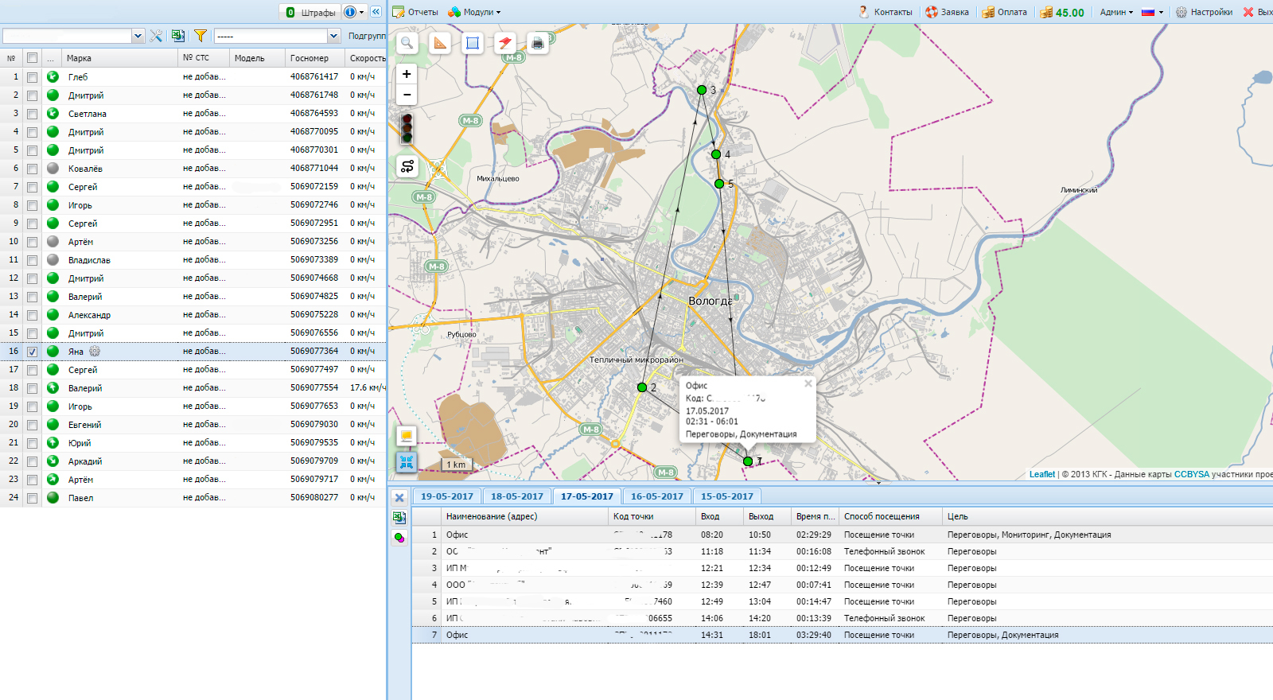This screenshot has width=1273, height=700.
Task: Toggle the select-all checkbox in table header
Action: point(32,57)
